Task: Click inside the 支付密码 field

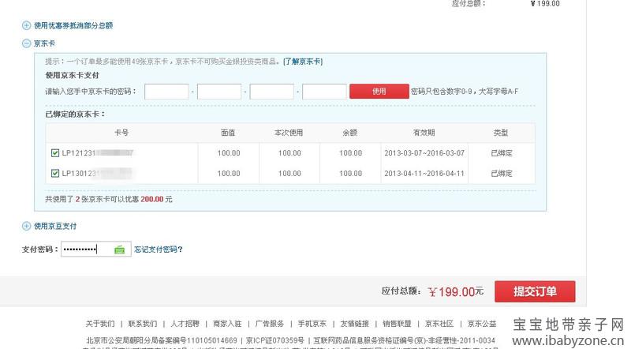Action: [95, 250]
